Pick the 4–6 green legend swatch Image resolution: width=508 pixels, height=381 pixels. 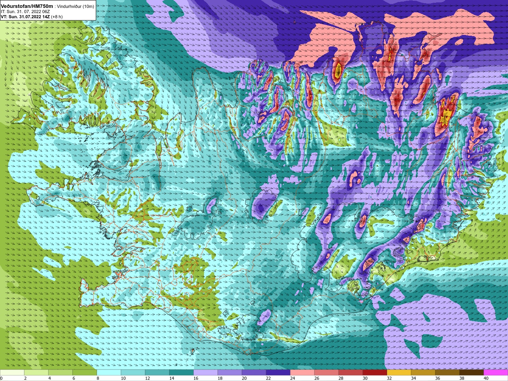(x=61, y=372)
